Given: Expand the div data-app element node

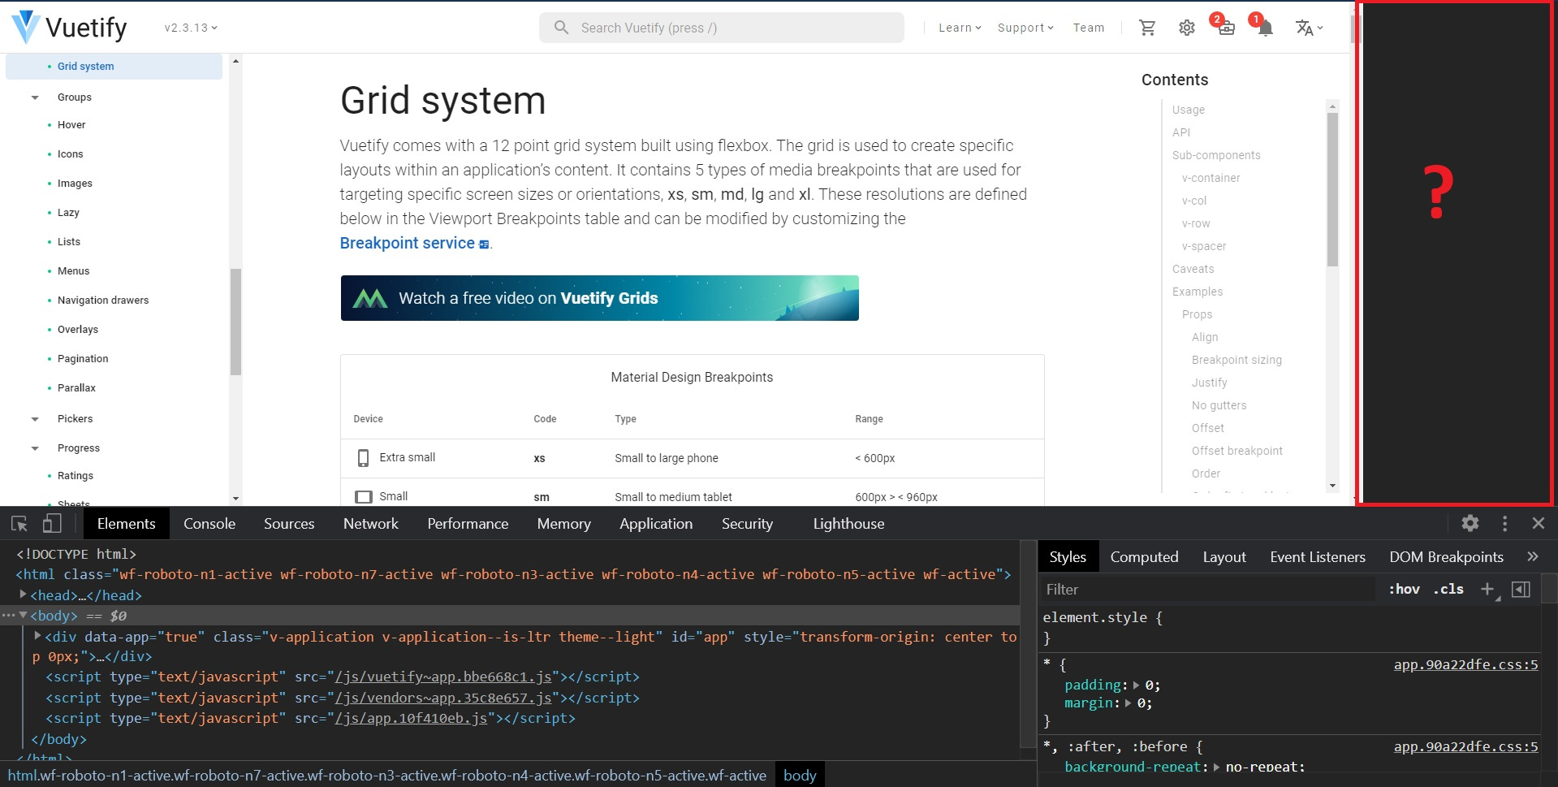Looking at the screenshot, I should [37, 636].
